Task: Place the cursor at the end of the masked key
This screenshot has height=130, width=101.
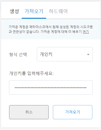Action: click(x=87, y=88)
